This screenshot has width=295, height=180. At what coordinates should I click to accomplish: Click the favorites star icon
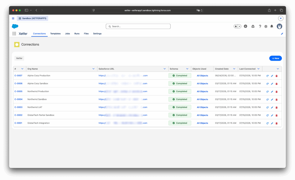(236, 26)
